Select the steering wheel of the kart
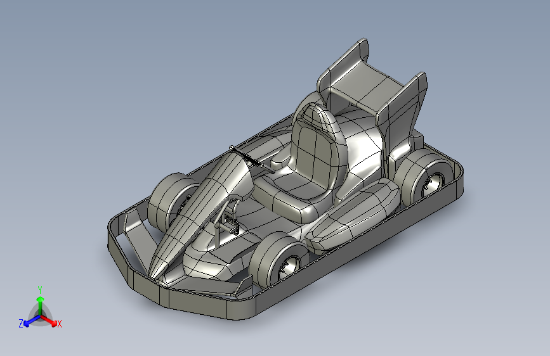550x356 pixels. (x=251, y=160)
